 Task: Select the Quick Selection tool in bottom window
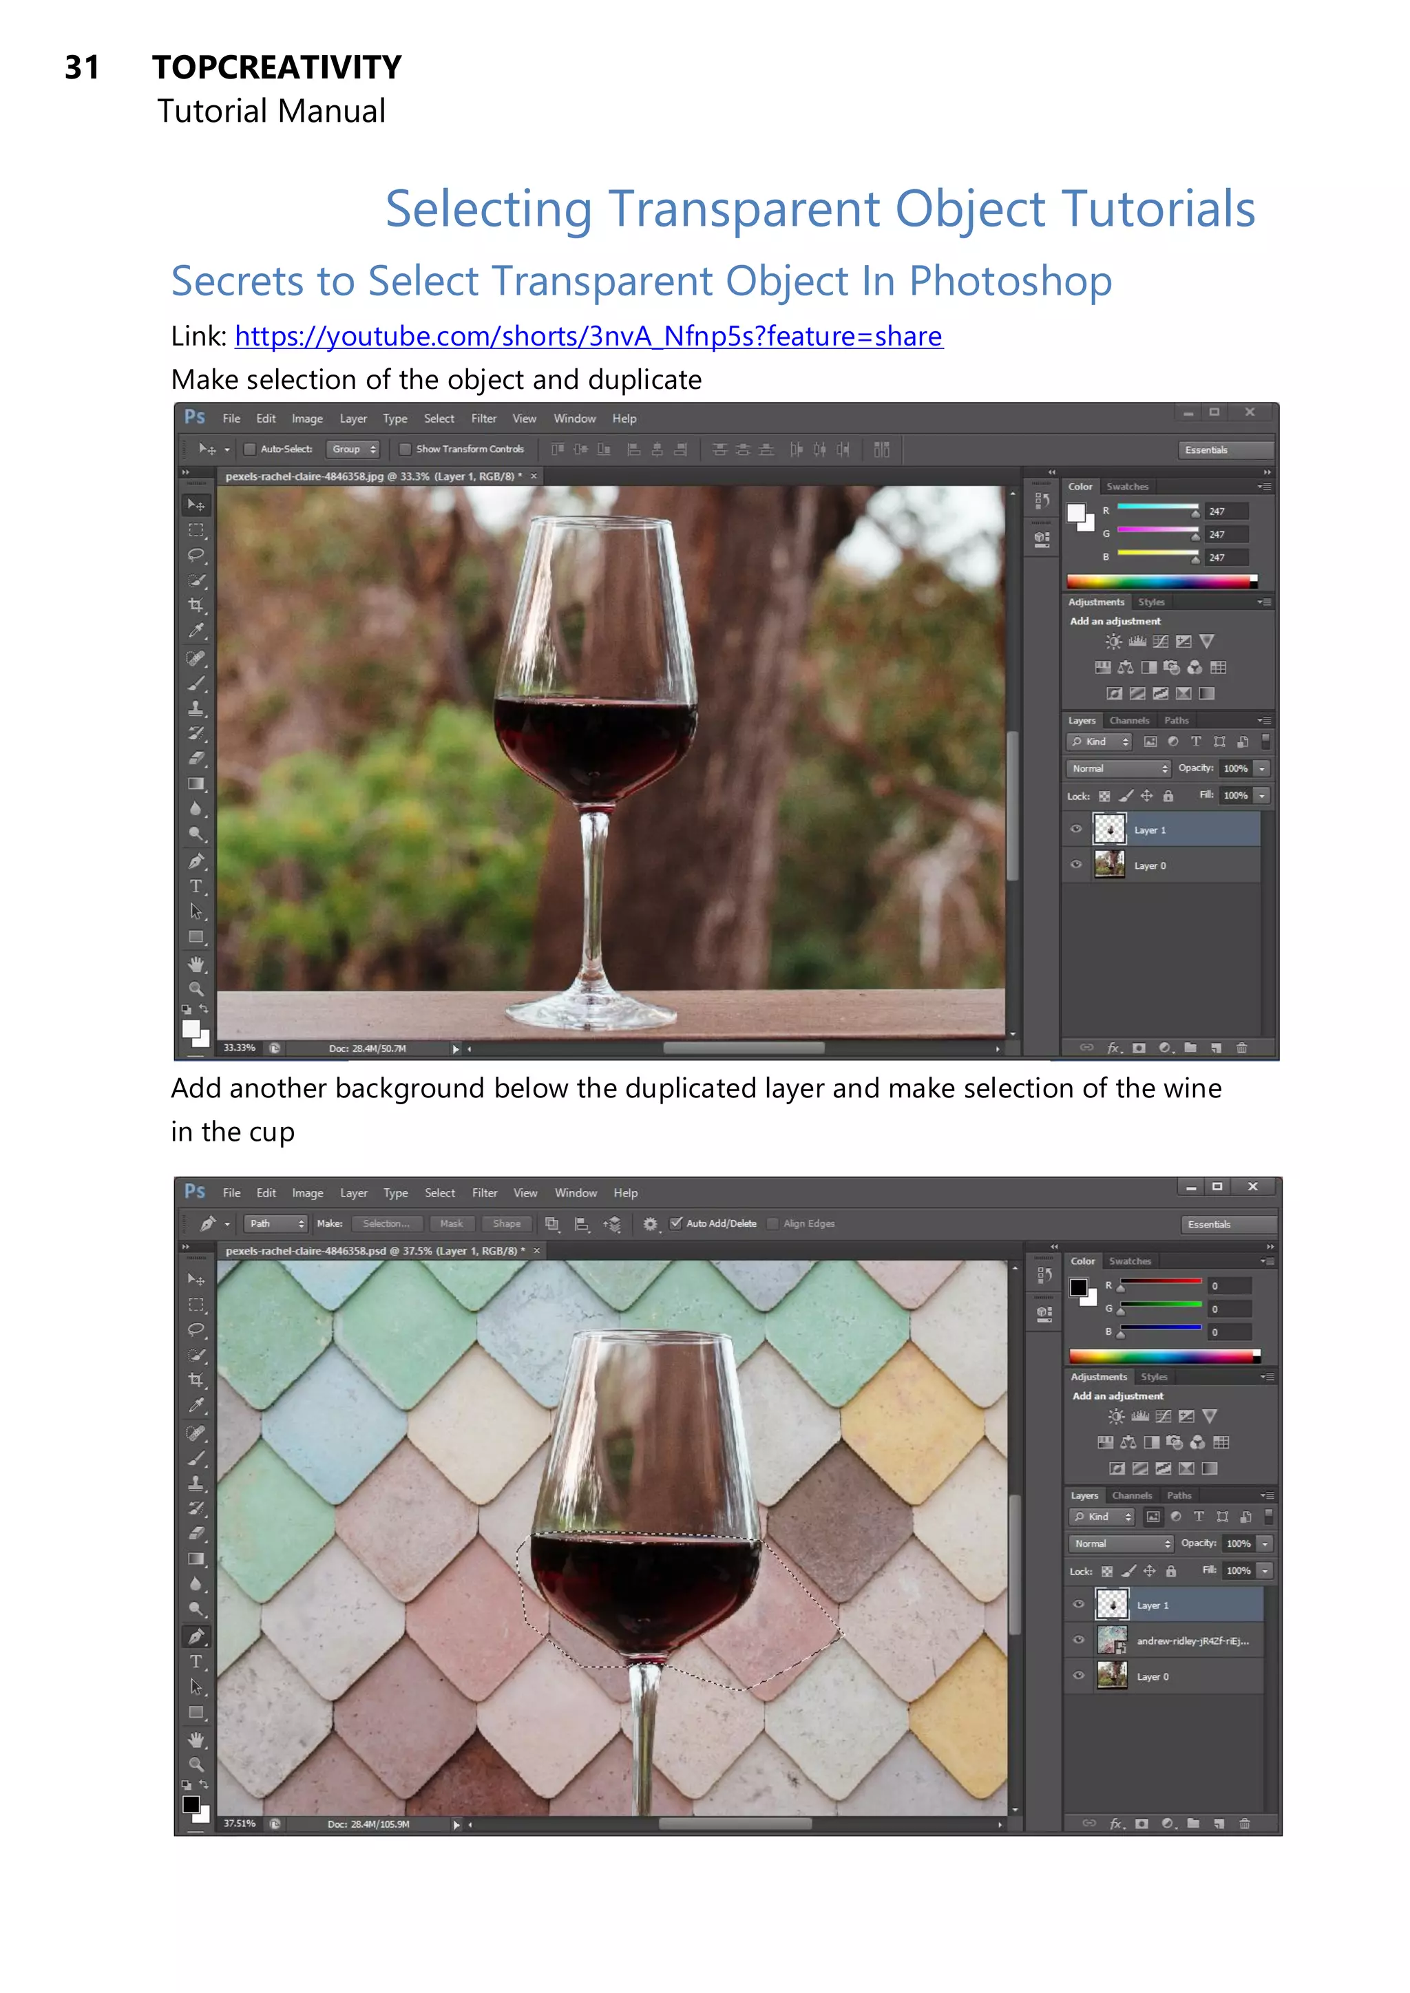click(x=196, y=1355)
